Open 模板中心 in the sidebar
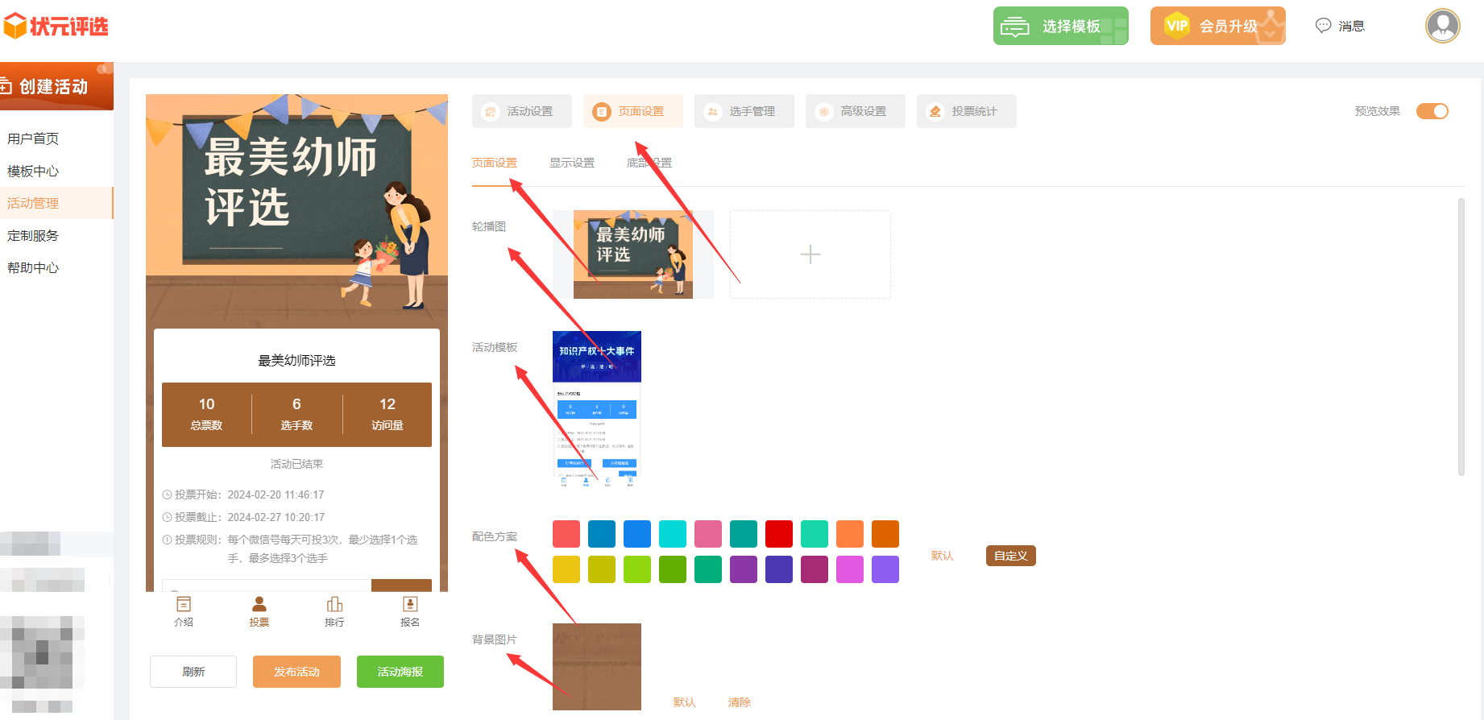The height and width of the screenshot is (720, 1484). click(33, 171)
